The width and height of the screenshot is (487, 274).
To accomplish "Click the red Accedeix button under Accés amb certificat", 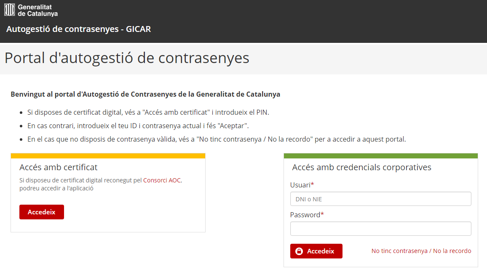I will click(42, 212).
